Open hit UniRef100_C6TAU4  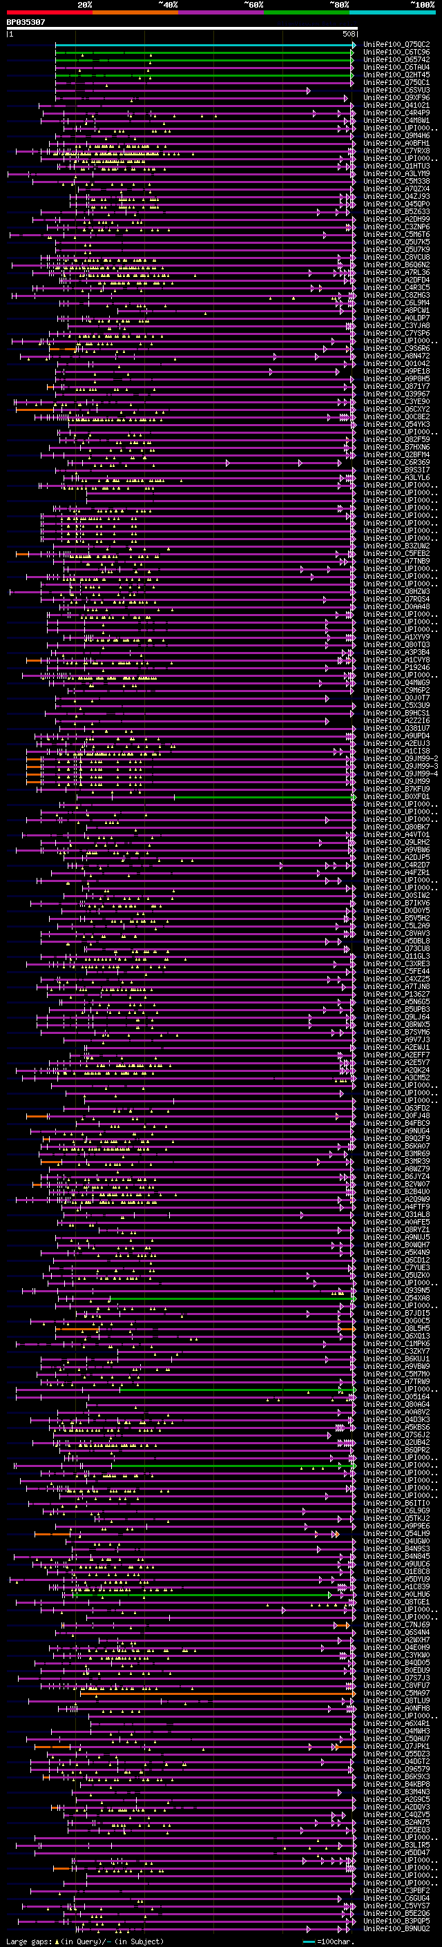point(396,68)
